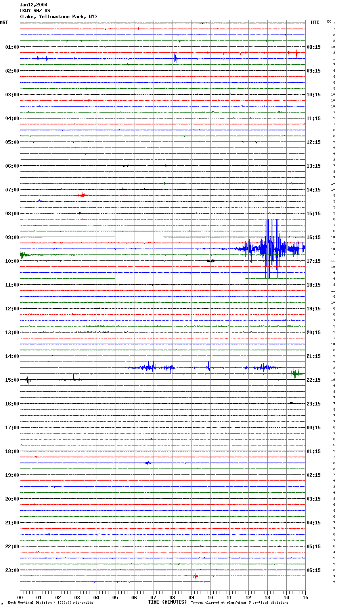337x608 pixels.
Task: Click the MST column header
Action: point(4,23)
